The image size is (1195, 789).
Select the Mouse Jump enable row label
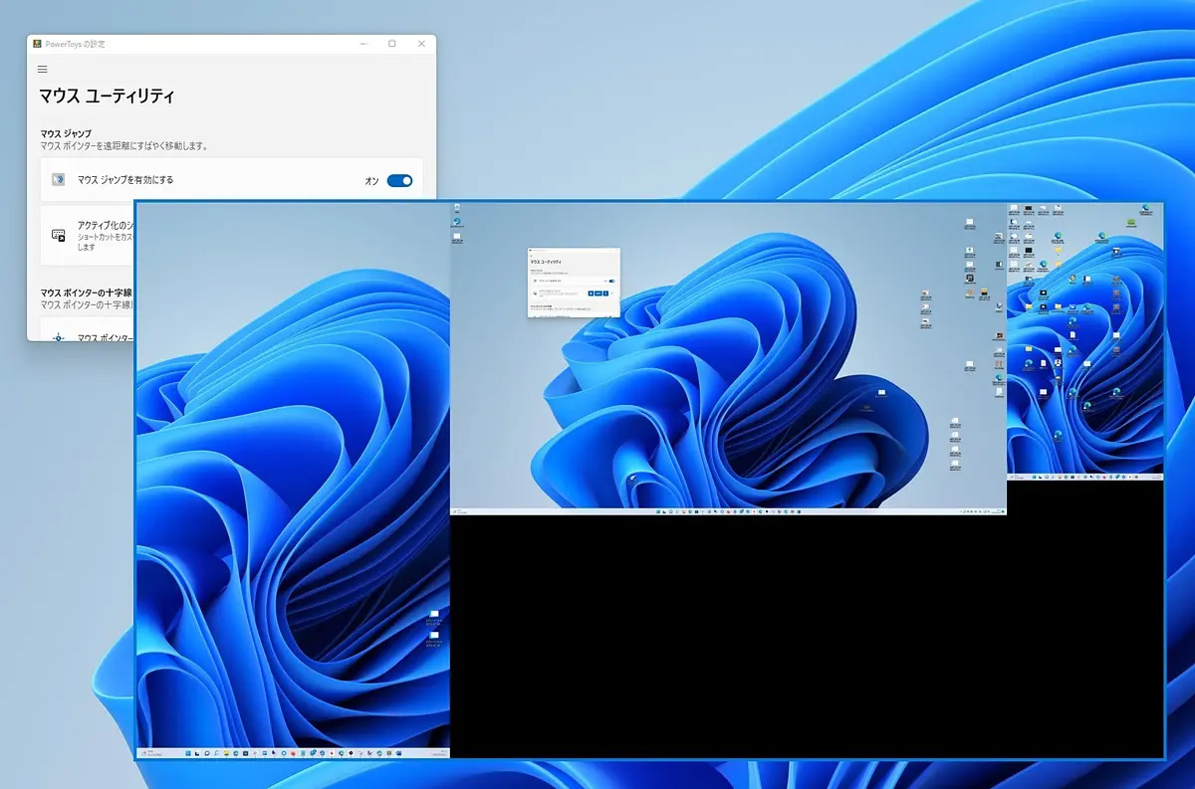click(x=125, y=180)
